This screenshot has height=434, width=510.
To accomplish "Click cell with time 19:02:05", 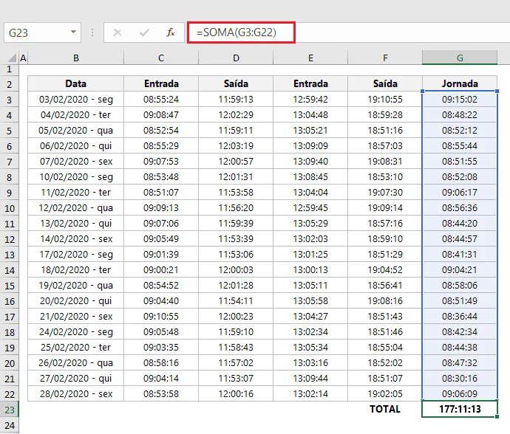I will [385, 393].
